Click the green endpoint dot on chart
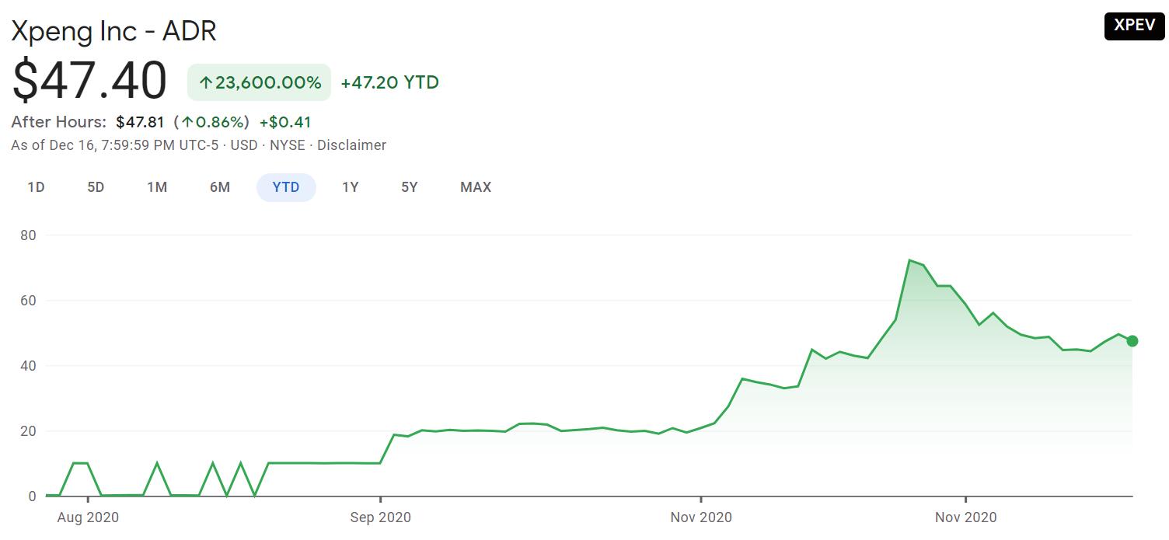The height and width of the screenshot is (540, 1169). coord(1132,341)
